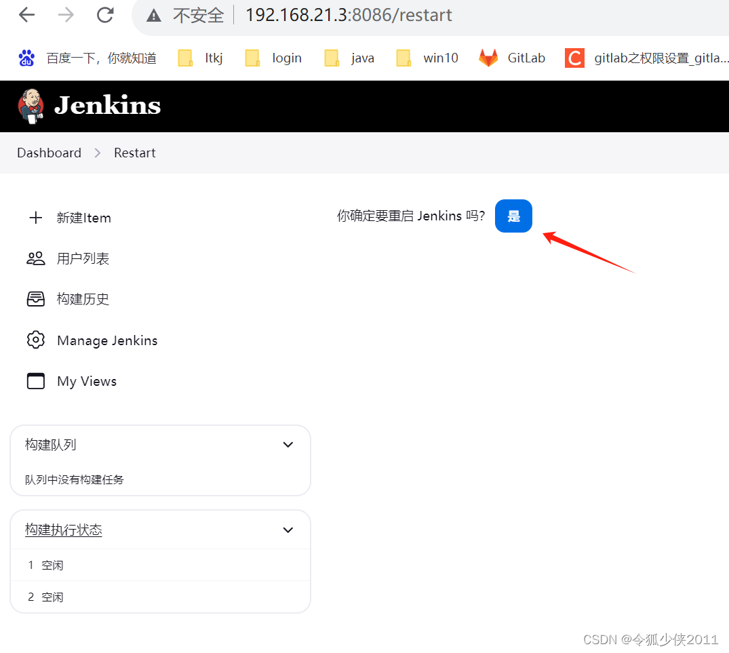Open 新建Item sidebar link
This screenshot has width=729, height=653.
click(83, 218)
